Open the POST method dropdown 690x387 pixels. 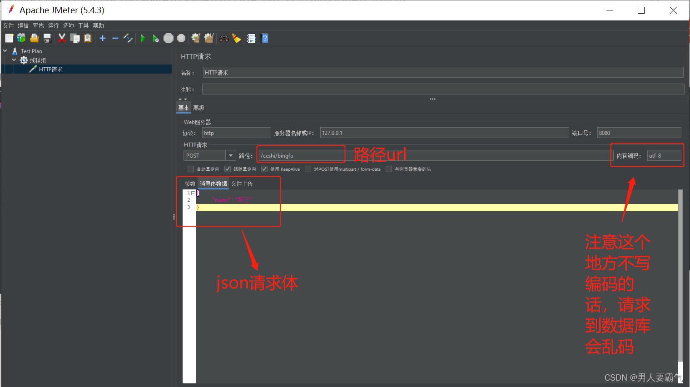[x=231, y=155]
